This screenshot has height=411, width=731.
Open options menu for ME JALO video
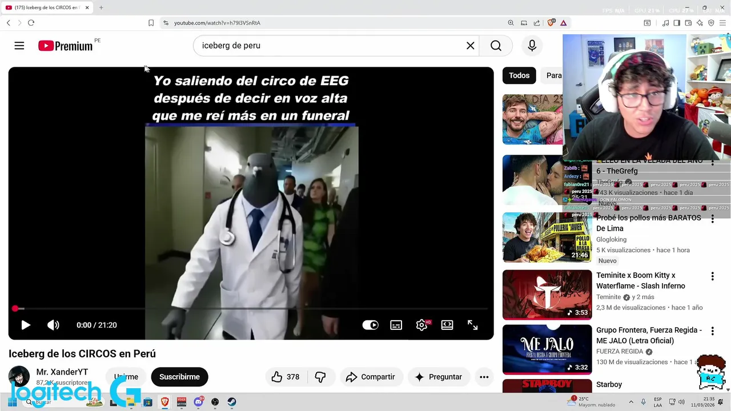(x=712, y=331)
